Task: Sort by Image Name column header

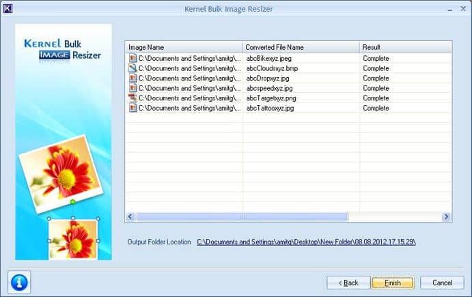Action: click(184, 47)
